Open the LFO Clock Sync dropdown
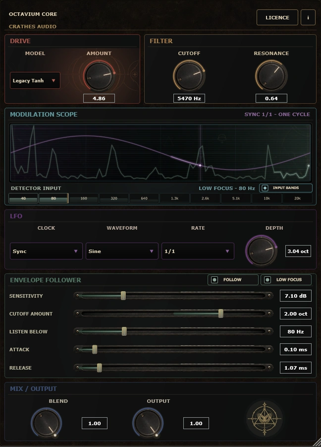The height and width of the screenshot is (447, 321). [46, 251]
